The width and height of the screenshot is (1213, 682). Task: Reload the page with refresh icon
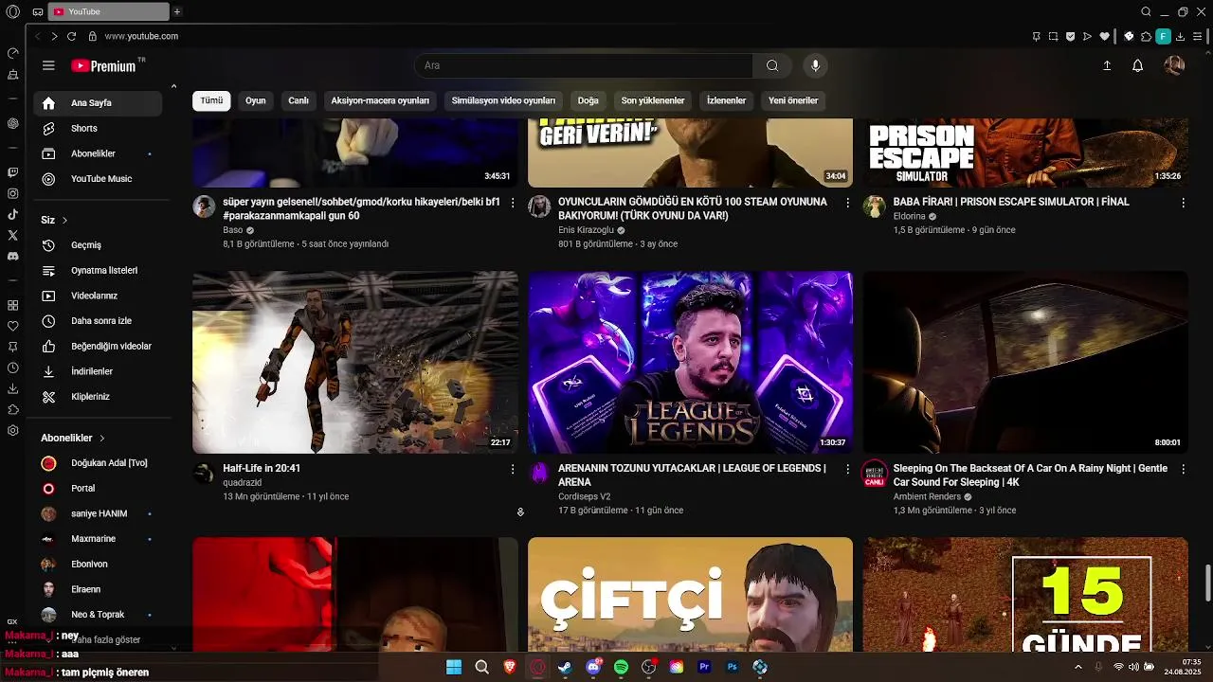[71, 36]
